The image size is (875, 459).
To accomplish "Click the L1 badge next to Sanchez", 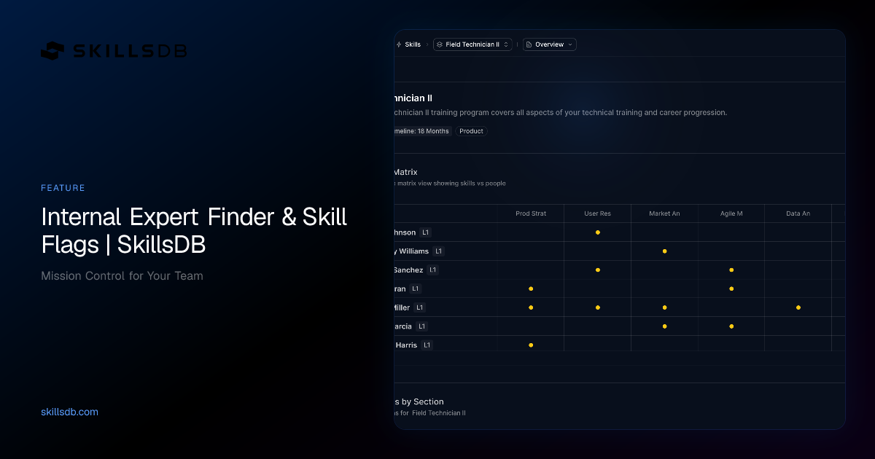I will [432, 270].
